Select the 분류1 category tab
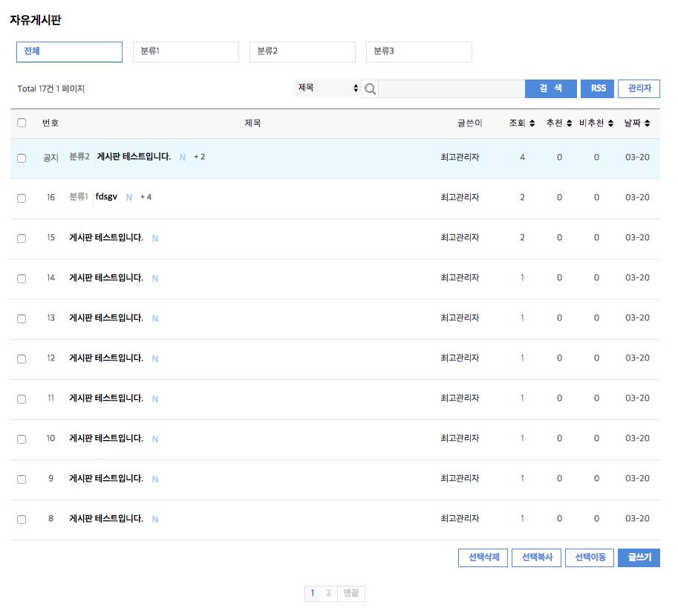Viewport: 678px width, 614px height. point(186,52)
